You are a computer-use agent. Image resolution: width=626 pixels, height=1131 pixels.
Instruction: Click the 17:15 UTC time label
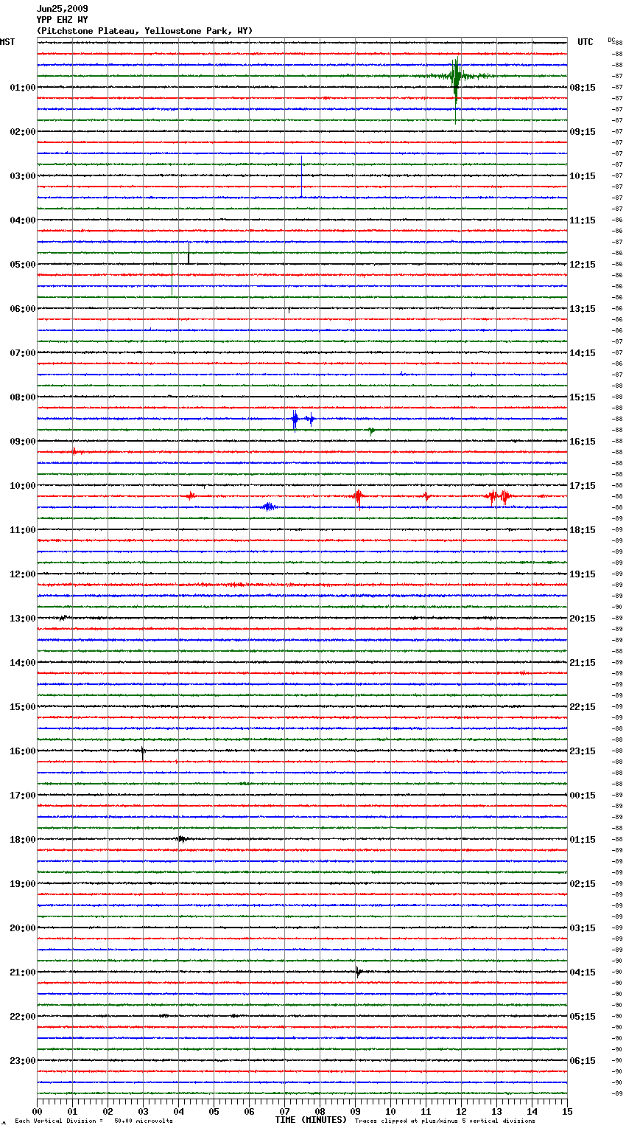point(583,486)
